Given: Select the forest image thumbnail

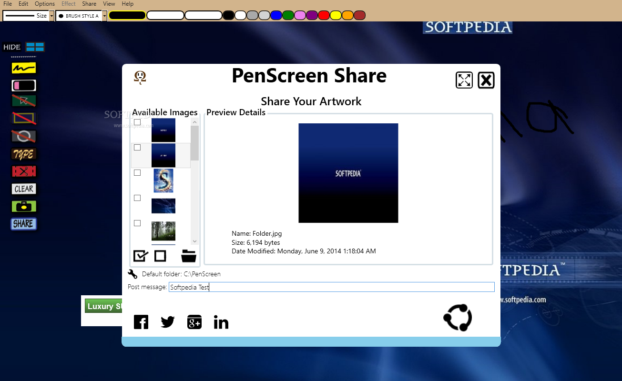Looking at the screenshot, I should [x=163, y=231].
